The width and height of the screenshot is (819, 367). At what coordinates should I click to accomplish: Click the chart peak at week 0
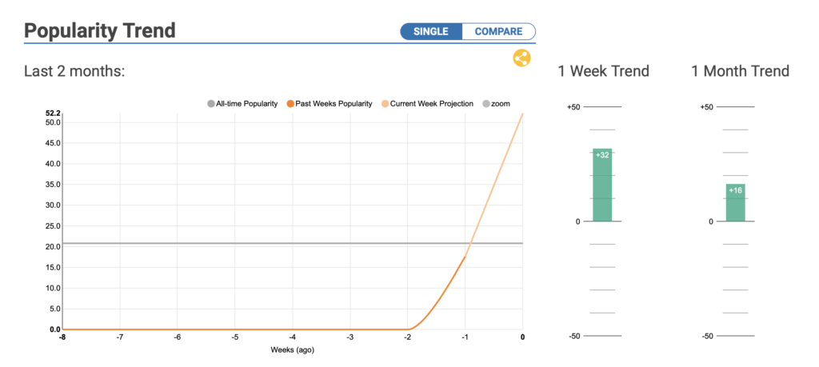522,114
